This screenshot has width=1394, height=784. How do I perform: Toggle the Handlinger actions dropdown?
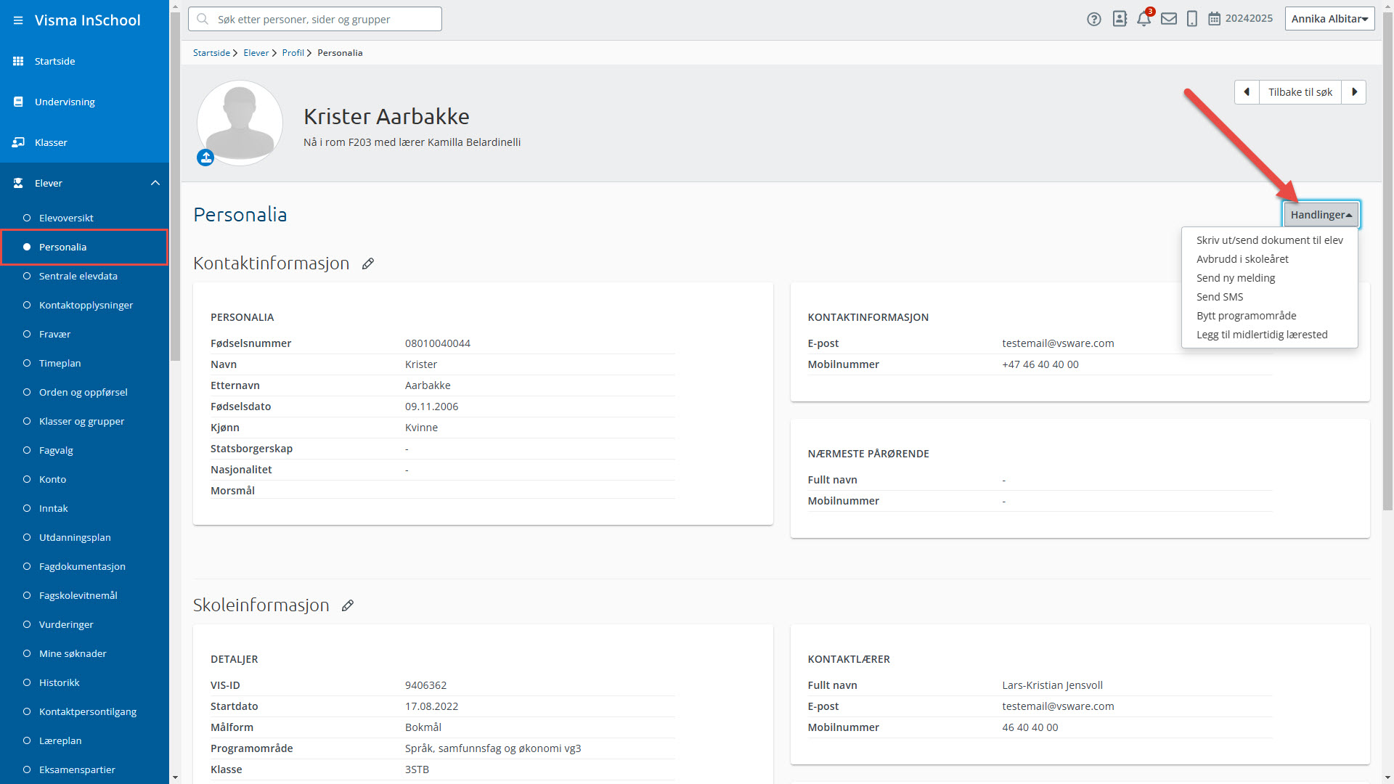pyautogui.click(x=1321, y=215)
